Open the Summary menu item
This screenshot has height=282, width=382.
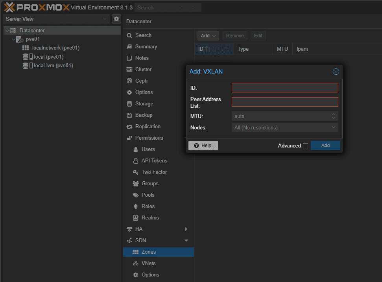point(146,47)
